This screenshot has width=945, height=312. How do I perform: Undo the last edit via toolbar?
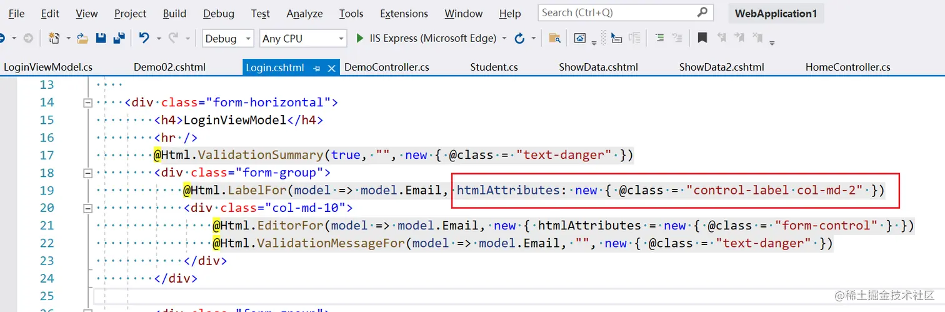(144, 38)
